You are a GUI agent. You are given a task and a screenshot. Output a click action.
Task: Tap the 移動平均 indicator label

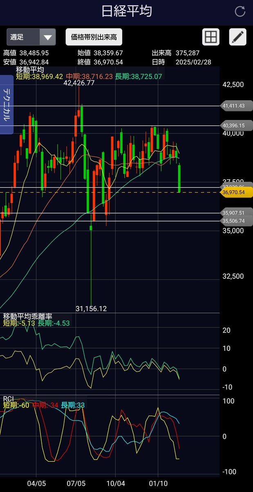point(30,70)
